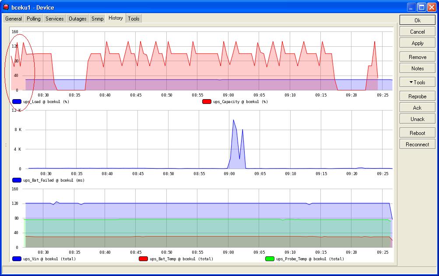The image size is (439, 276).
Task: Open device Notes
Action: point(418,69)
